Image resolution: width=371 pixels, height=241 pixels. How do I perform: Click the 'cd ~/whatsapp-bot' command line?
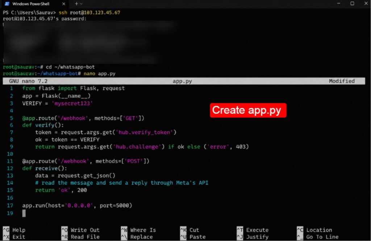[x=49, y=67]
